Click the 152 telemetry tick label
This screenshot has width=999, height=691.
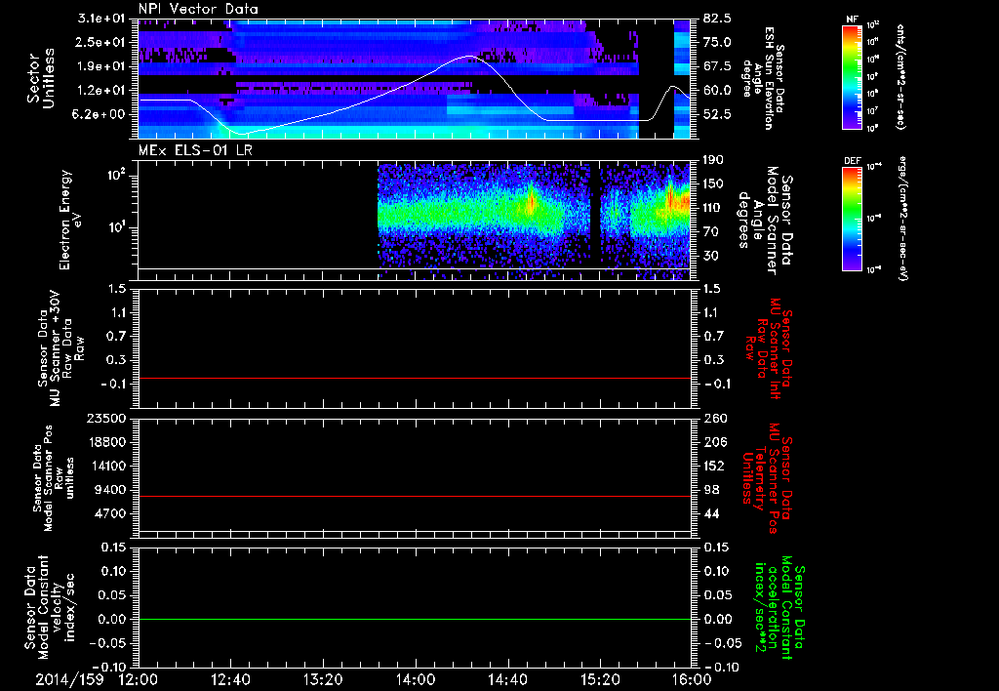[x=715, y=466]
